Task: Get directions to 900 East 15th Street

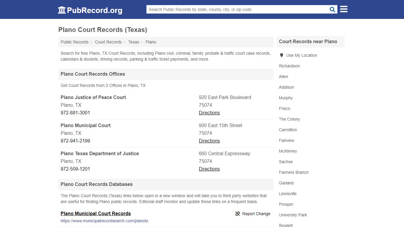Action: click(x=209, y=141)
